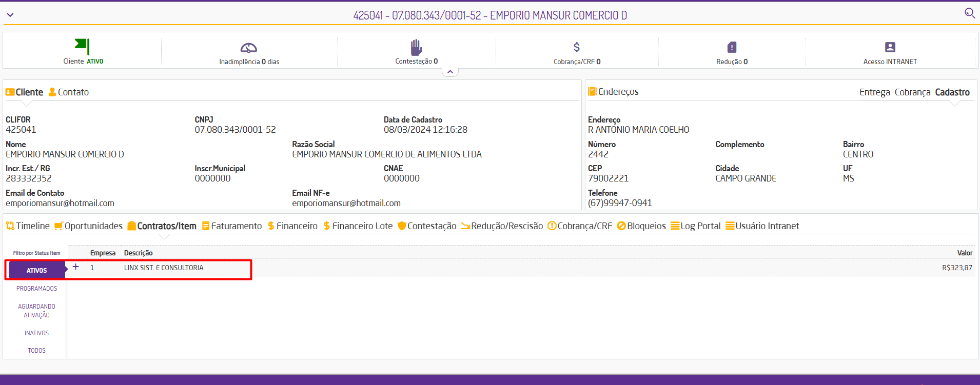Open the Faturamento tab
The width and height of the screenshot is (980, 385).
coord(232,226)
